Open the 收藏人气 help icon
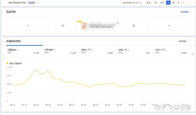 click(128, 50)
